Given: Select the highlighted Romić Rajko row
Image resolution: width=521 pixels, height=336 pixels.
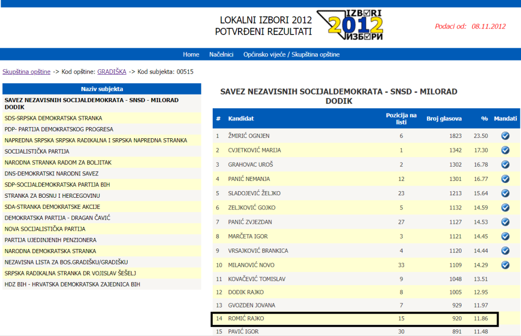Looking at the screenshot, I should [x=355, y=319].
